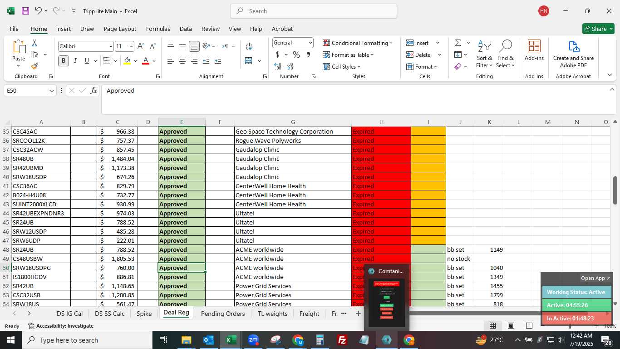Click the Increase Decimal icon

278,66
